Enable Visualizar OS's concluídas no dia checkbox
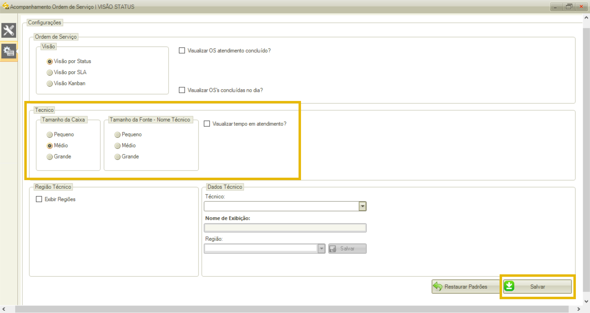 (182, 90)
